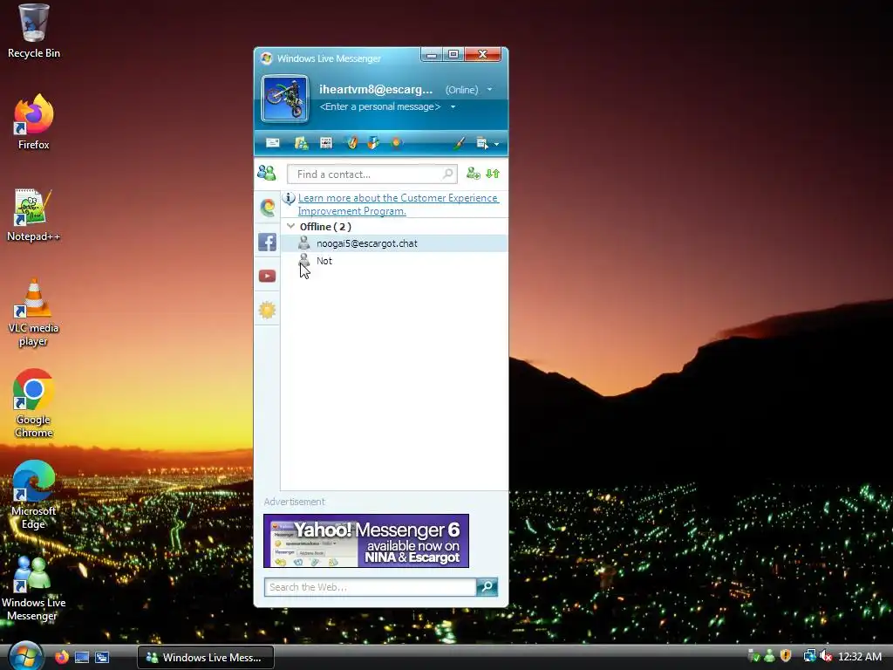Screen dimensions: 893x670
Task: Select contact noogai5@escargot.chat
Action: coord(393,243)
